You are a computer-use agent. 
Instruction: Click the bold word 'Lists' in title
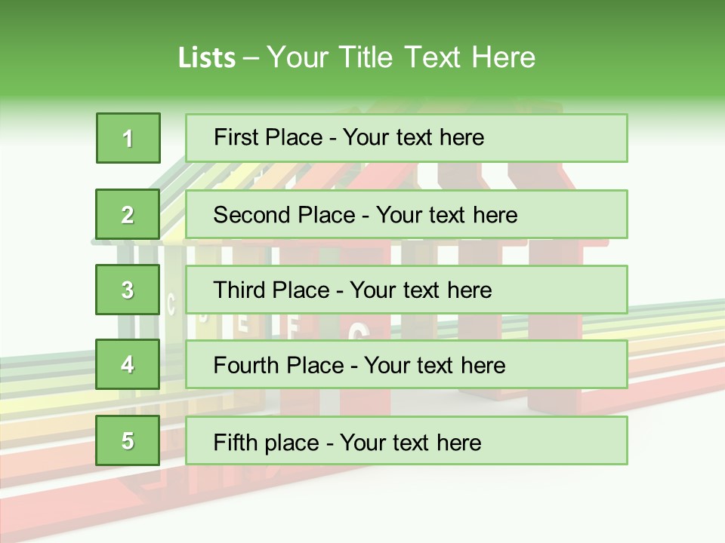207,58
